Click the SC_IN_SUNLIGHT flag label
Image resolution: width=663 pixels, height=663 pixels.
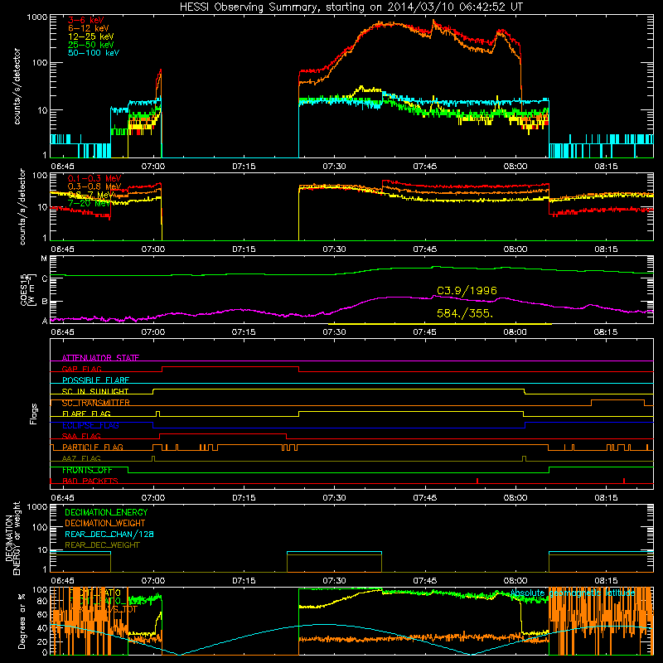[x=95, y=391]
